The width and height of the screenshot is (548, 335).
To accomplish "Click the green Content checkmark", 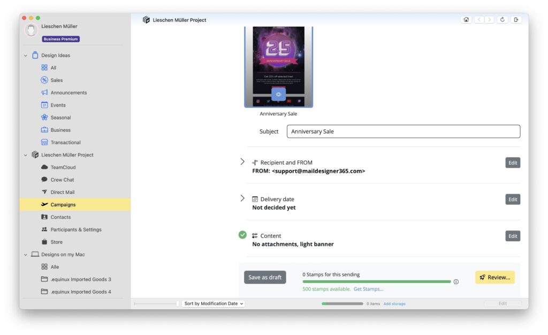I will (242, 235).
